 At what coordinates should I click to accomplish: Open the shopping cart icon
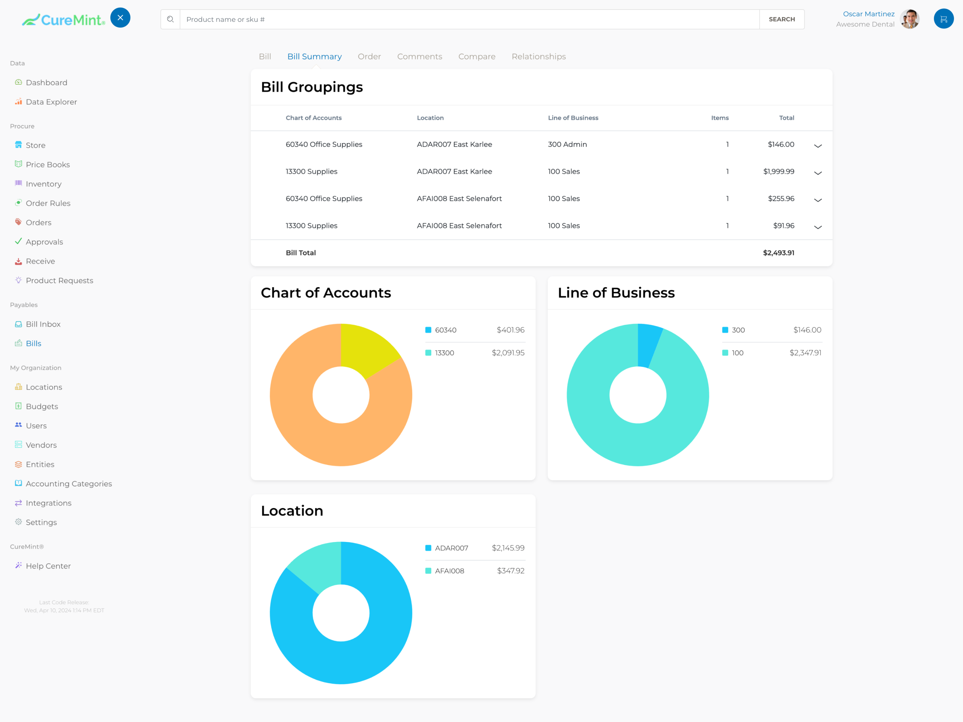[x=943, y=19]
